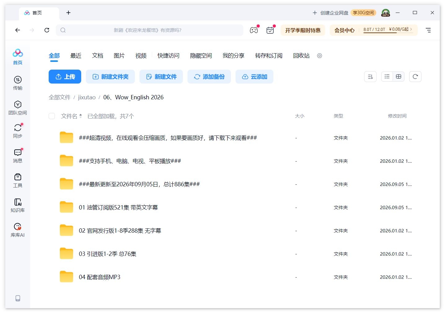Screen dimensions: 446x315
Task: Click the phone icon at sidebar bottom
Action: coord(18,298)
